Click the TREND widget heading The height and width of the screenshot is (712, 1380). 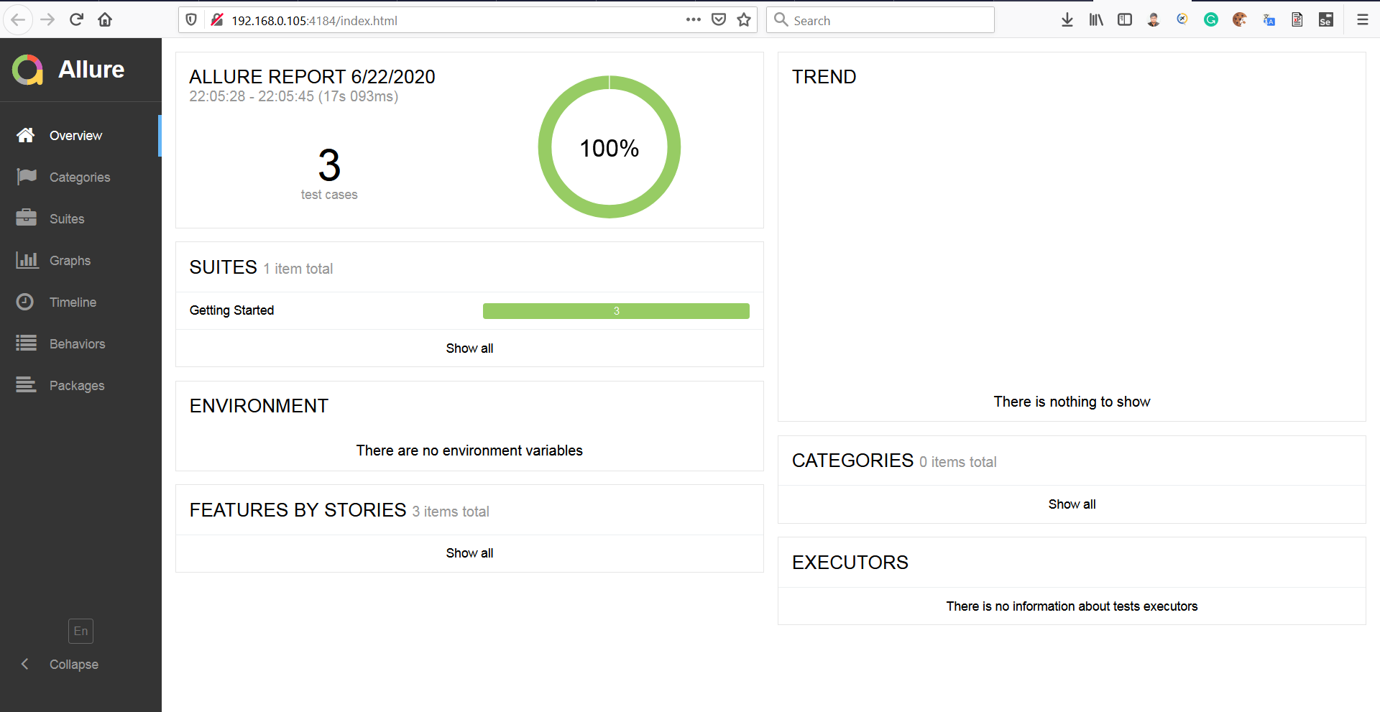pos(824,77)
